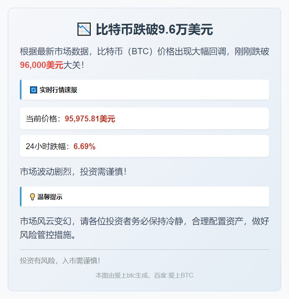Select the 6.69% drop percentage
289x299 pixels.
point(84,146)
